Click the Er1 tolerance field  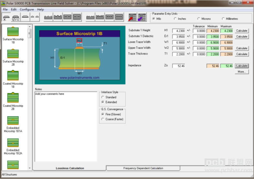(199, 37)
